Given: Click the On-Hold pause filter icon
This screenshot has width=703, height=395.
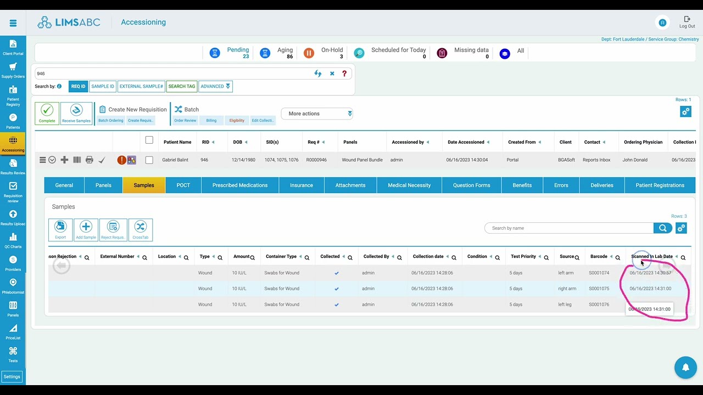Looking at the screenshot, I should click(x=309, y=53).
